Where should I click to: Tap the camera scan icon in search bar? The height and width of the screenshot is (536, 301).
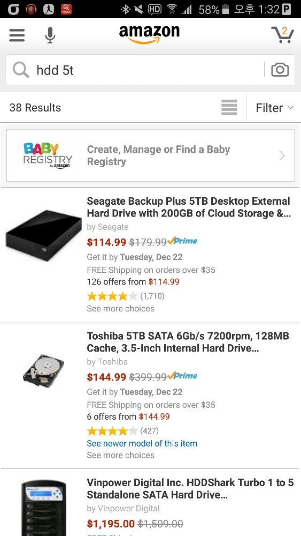point(280,70)
